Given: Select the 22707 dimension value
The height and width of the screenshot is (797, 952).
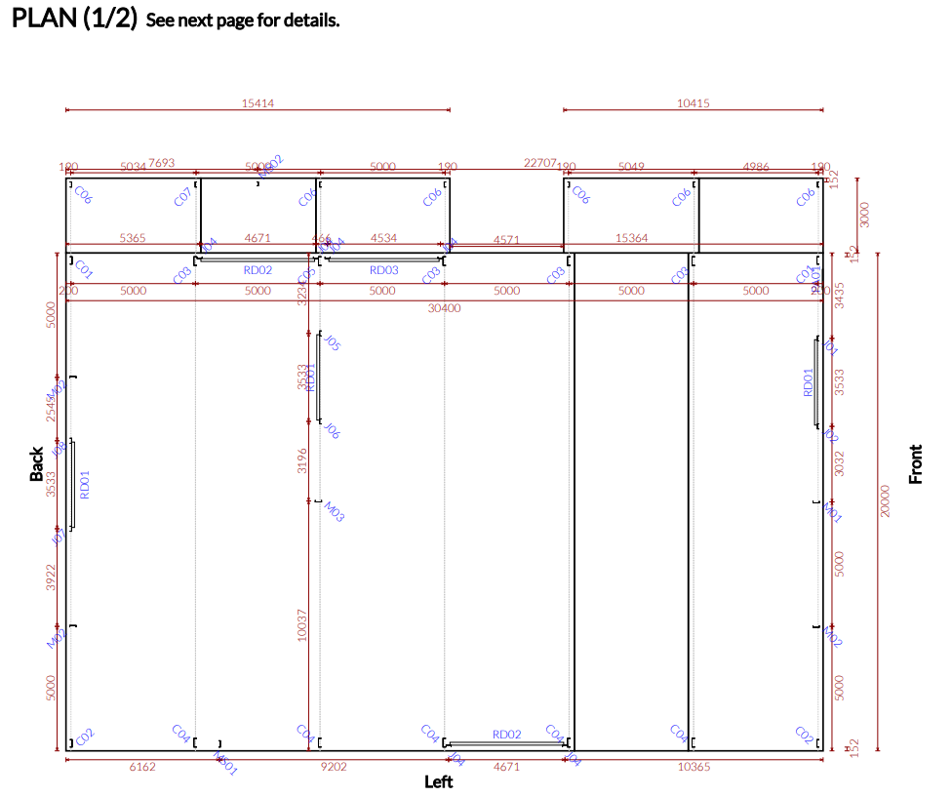Looking at the screenshot, I should click(539, 163).
